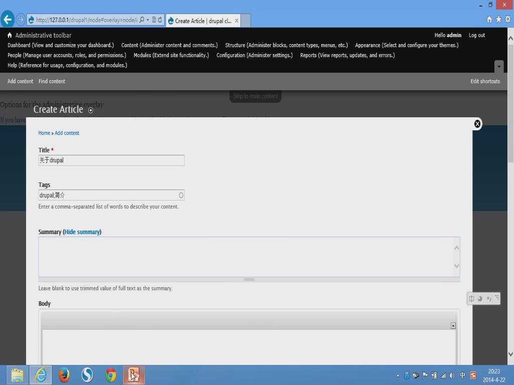Click the Log out link

(x=477, y=35)
